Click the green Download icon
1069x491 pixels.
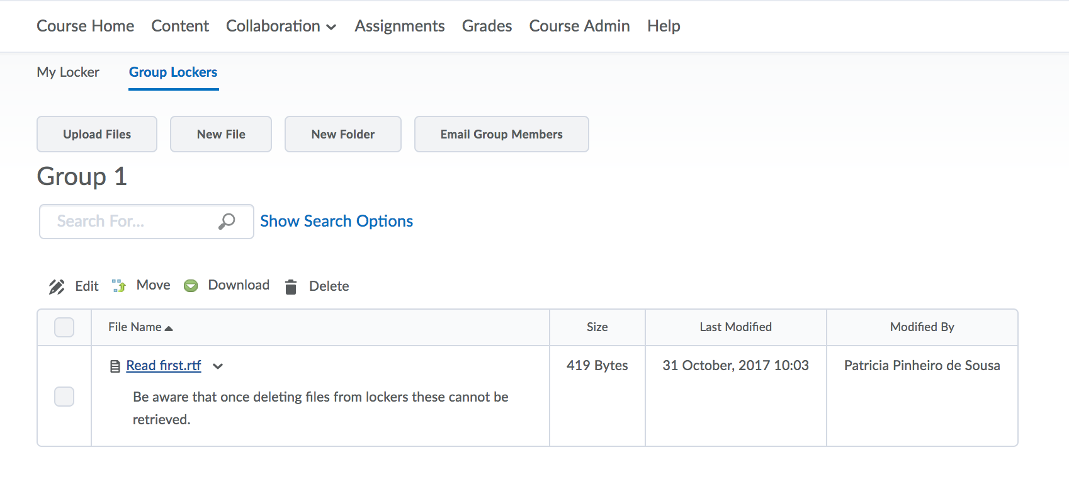(191, 286)
